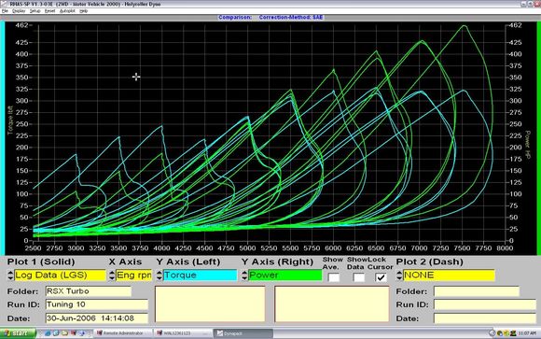541x339 pixels.
Task: Click the Tuning 10 Run ID field
Action: pos(97,304)
